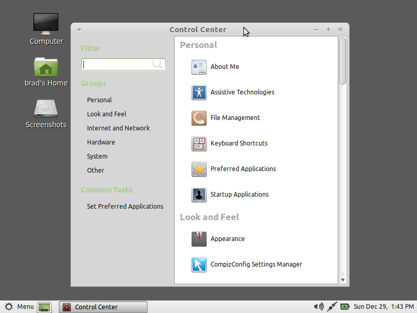Click the Startup Applications icon

(x=199, y=195)
